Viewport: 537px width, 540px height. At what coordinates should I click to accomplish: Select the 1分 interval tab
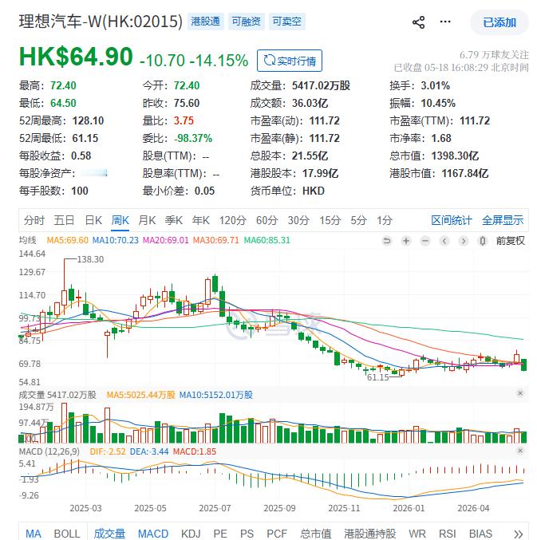pyautogui.click(x=385, y=220)
